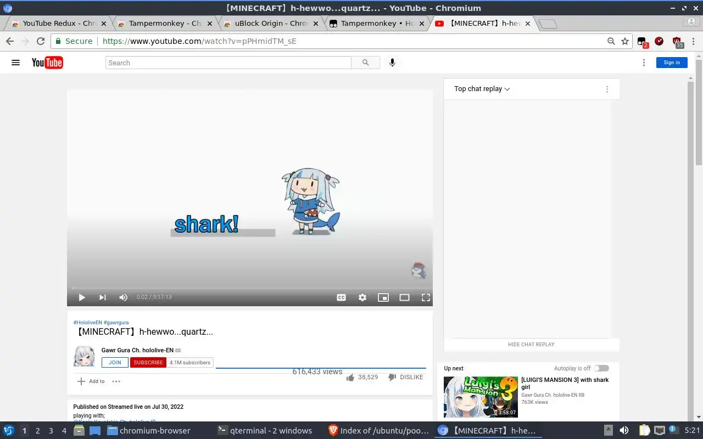The height and width of the screenshot is (439, 703).
Task: Click the #gawrgura hashtag
Action: pos(116,323)
